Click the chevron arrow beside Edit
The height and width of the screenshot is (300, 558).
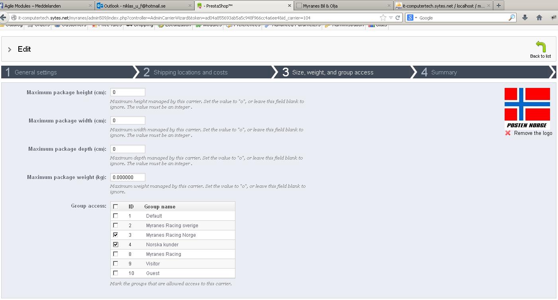coord(10,49)
